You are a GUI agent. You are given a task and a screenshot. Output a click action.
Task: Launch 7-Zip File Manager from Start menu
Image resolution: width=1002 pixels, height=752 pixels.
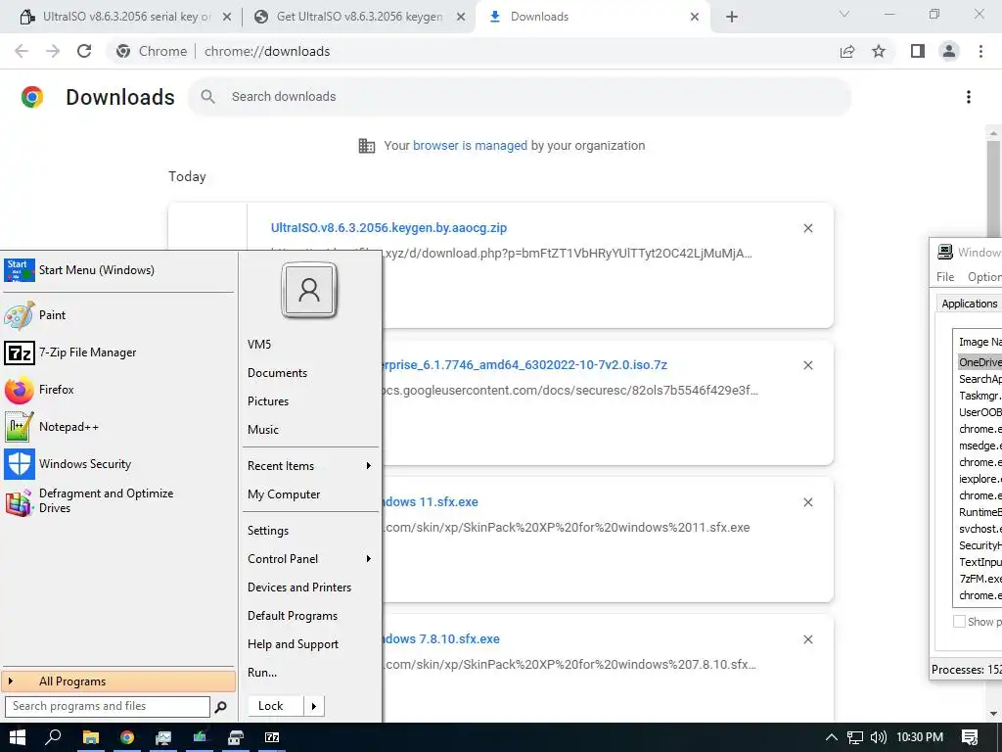coord(118,352)
